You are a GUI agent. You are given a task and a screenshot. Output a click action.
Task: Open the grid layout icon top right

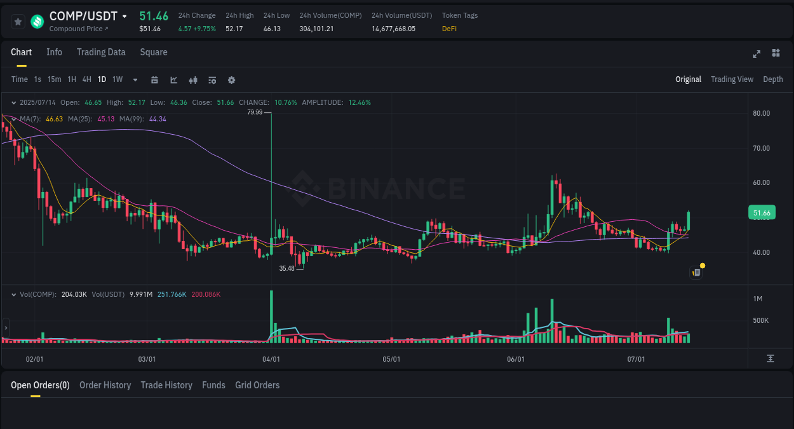tap(776, 54)
